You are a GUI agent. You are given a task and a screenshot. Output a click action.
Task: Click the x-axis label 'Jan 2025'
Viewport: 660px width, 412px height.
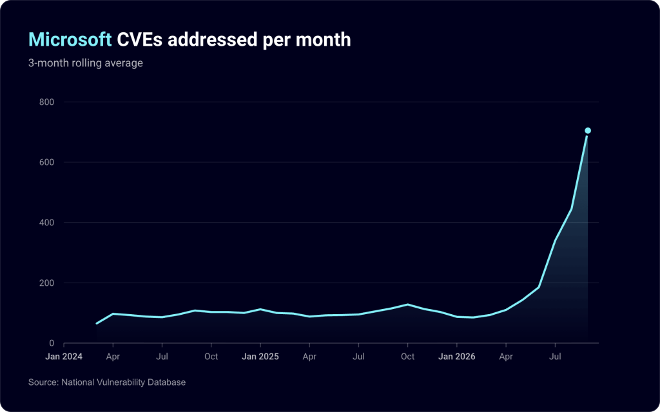[260, 357]
